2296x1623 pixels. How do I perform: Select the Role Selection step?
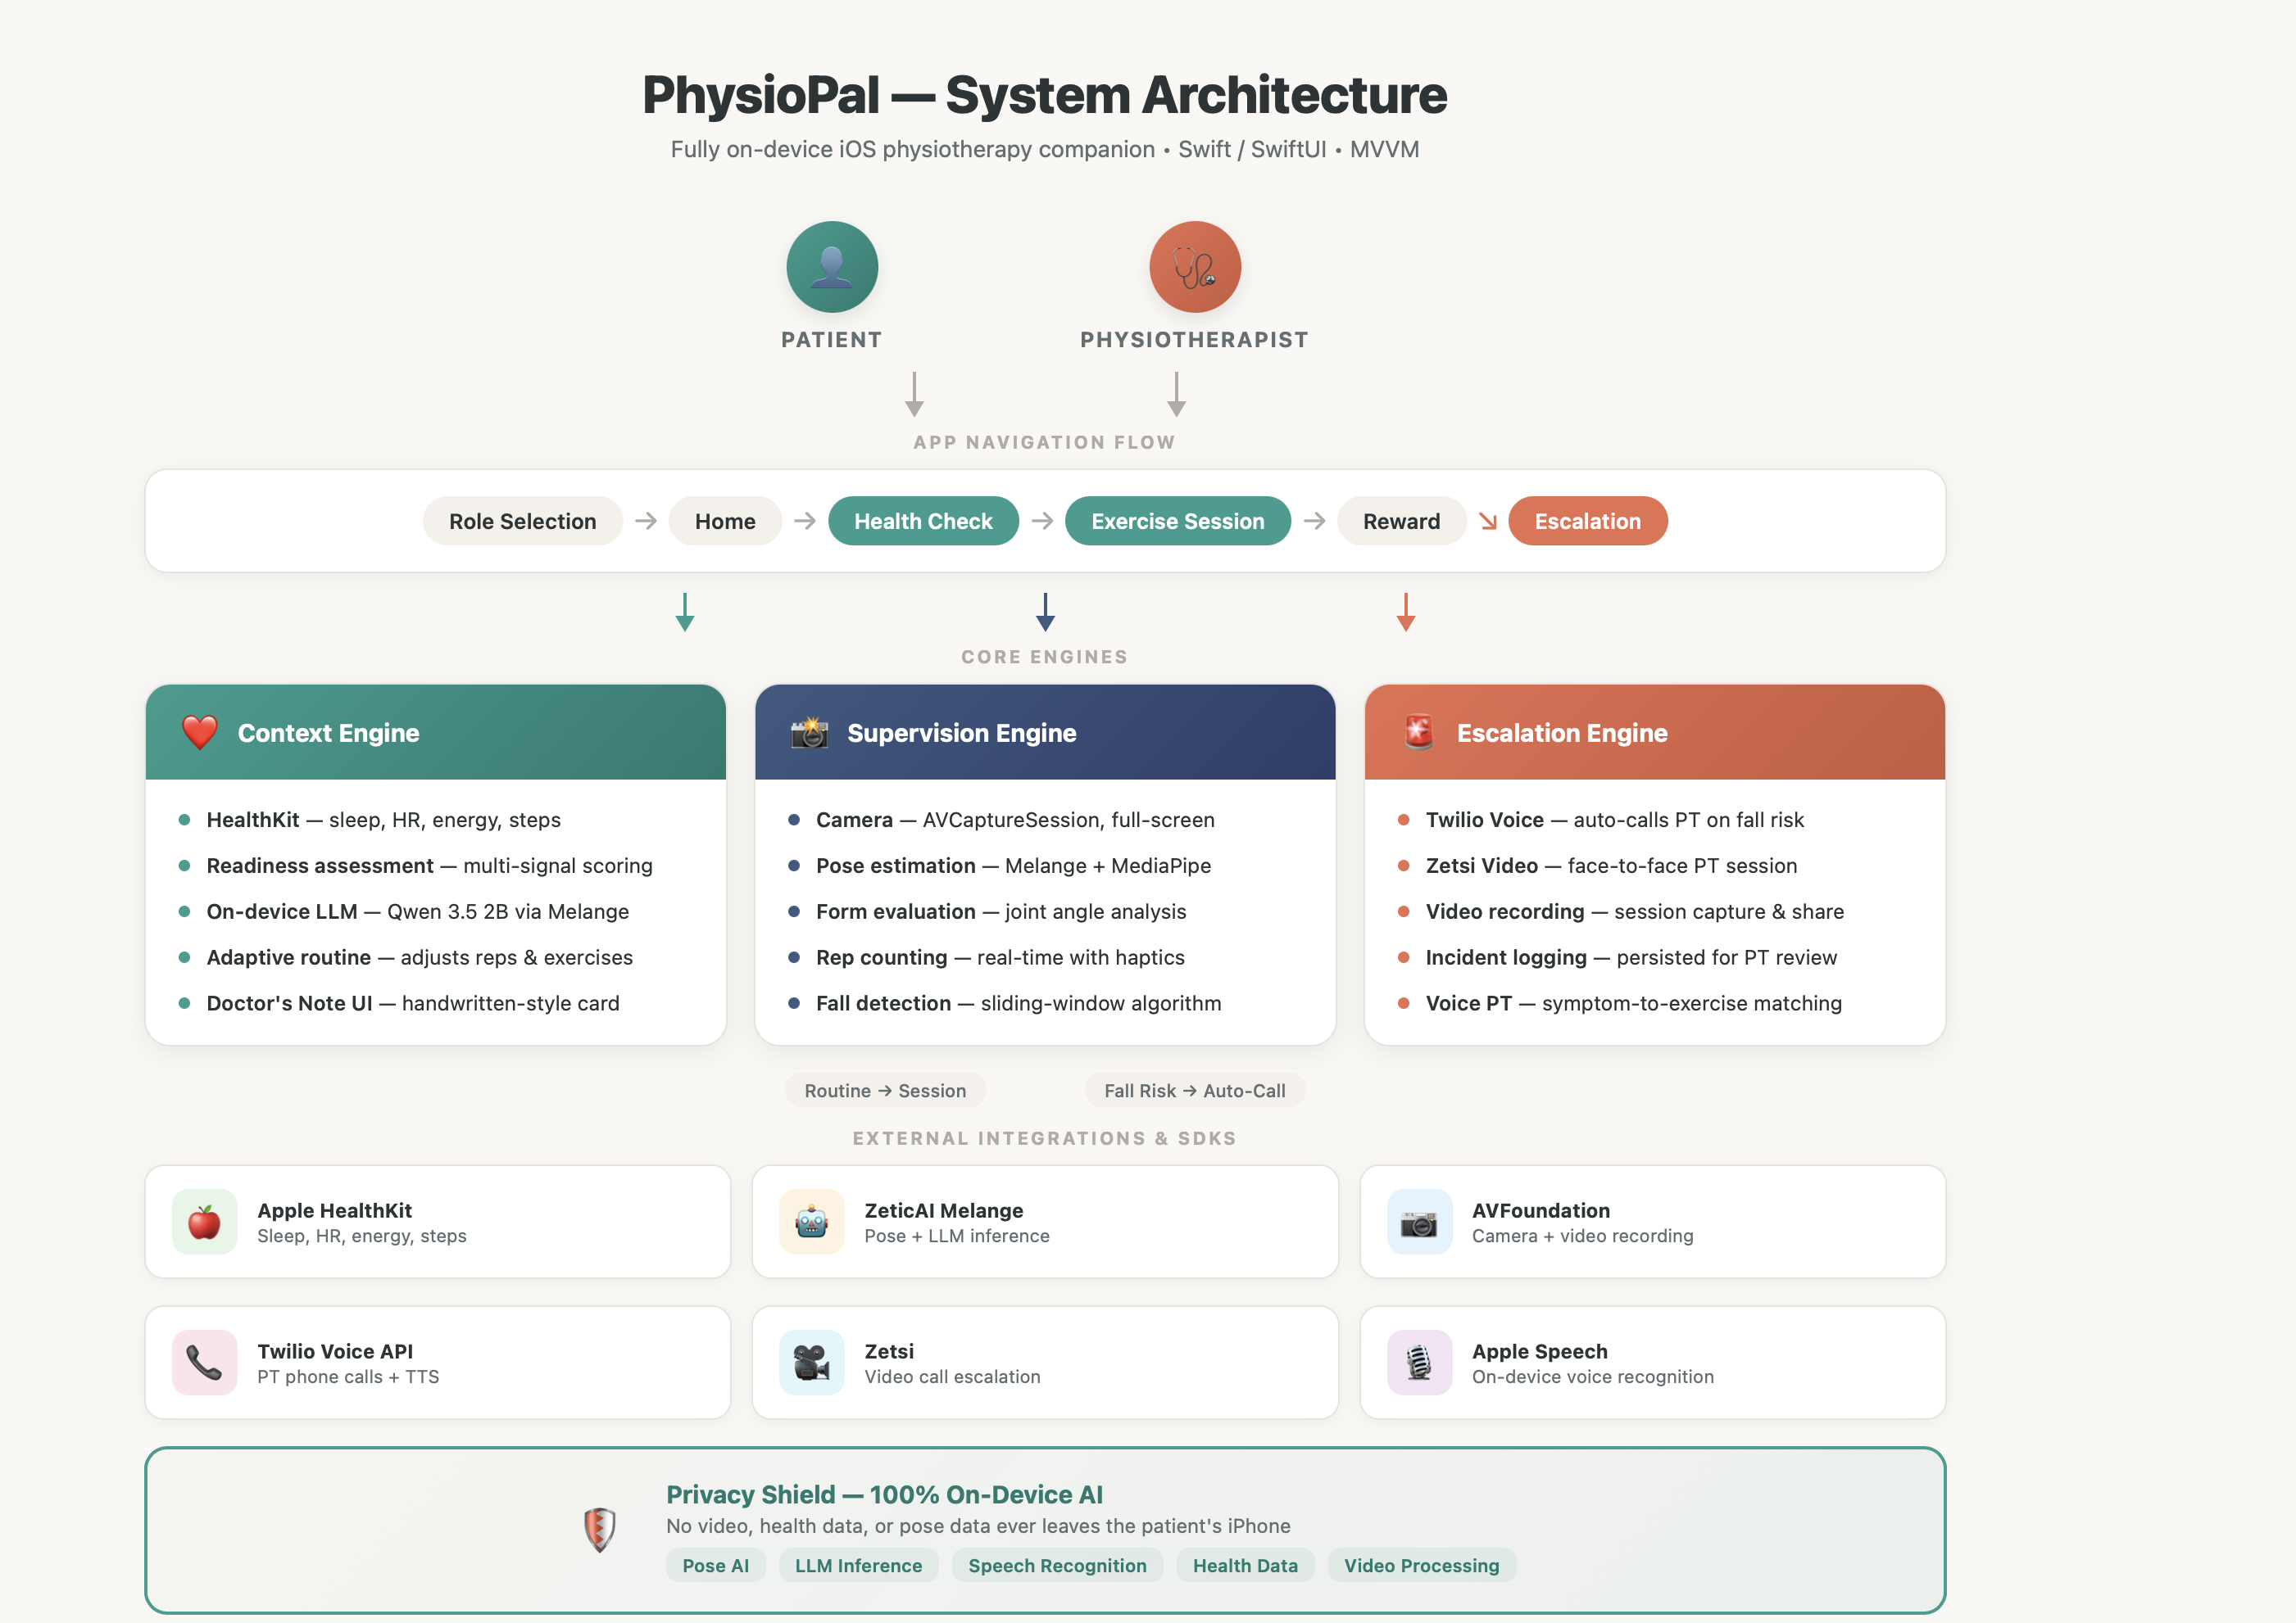[522, 521]
